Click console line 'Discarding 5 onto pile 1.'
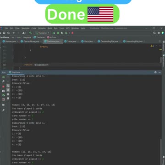 28,123
